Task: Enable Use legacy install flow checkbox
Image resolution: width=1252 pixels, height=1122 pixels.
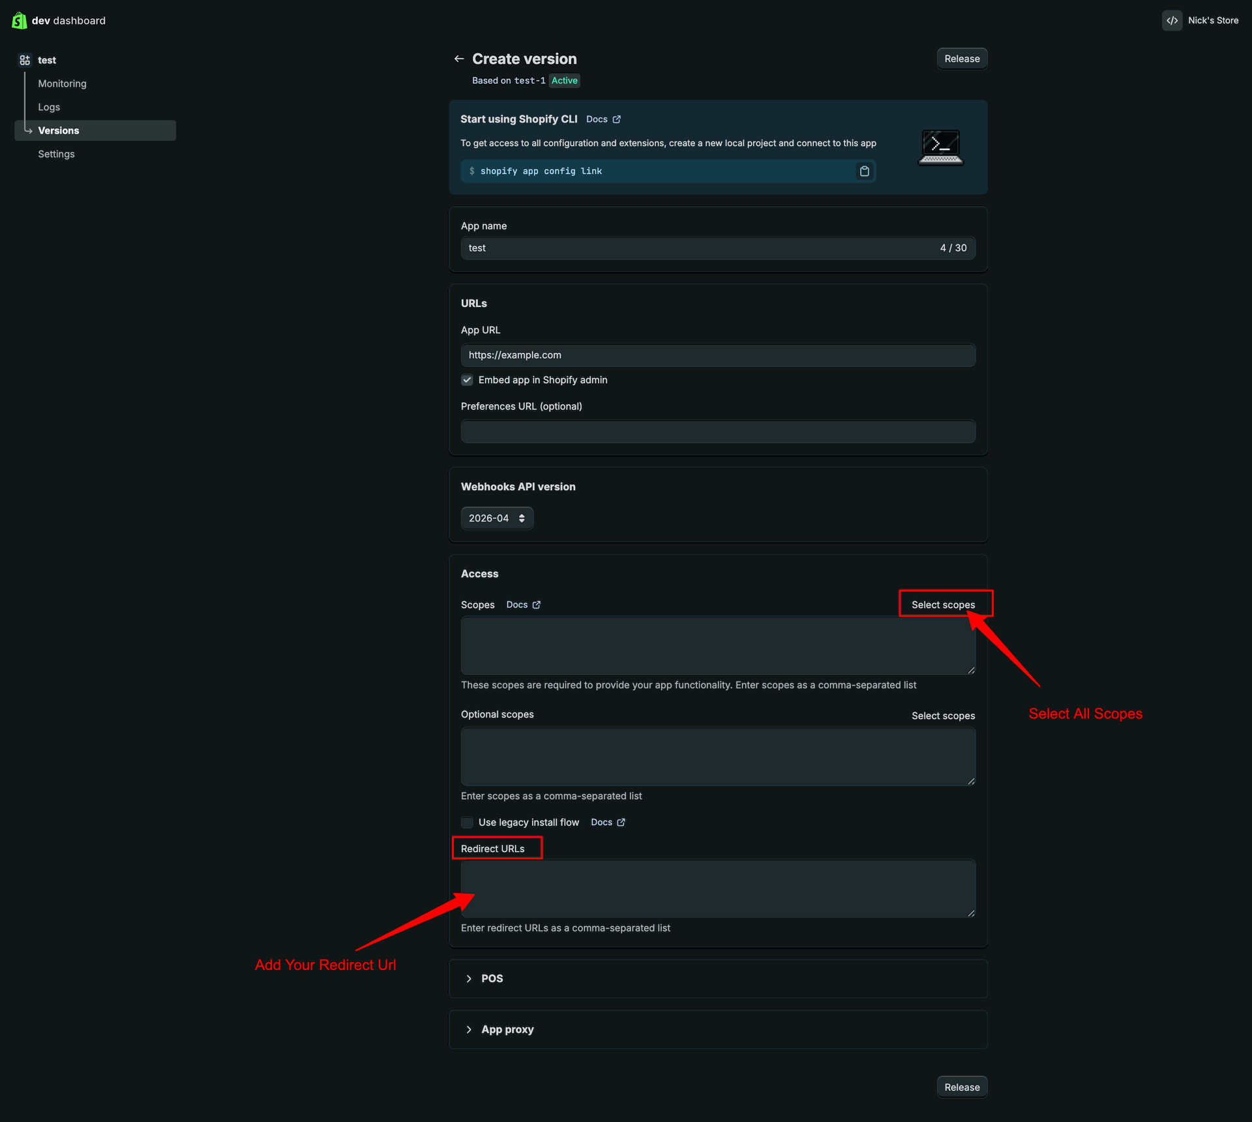Action: click(x=467, y=823)
